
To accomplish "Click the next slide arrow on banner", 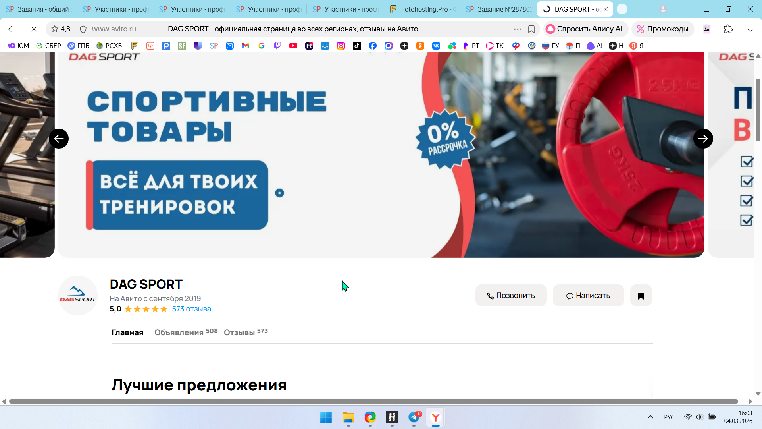I will pyautogui.click(x=703, y=139).
